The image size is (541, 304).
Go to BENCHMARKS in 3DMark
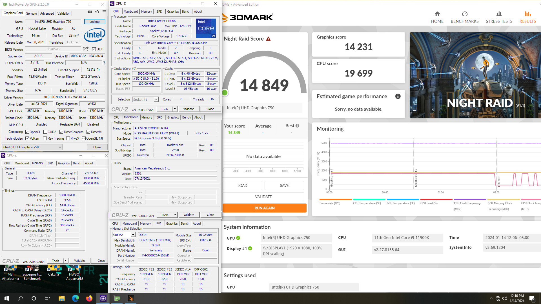point(465,17)
